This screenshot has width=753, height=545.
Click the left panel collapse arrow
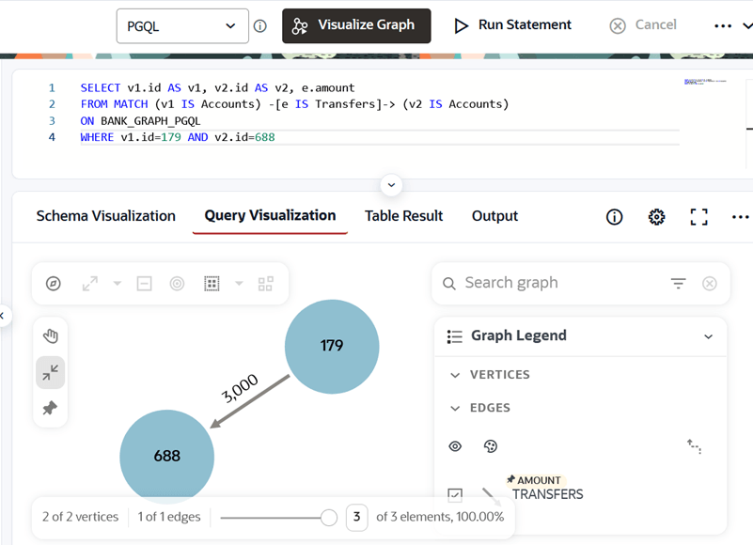coord(3,316)
